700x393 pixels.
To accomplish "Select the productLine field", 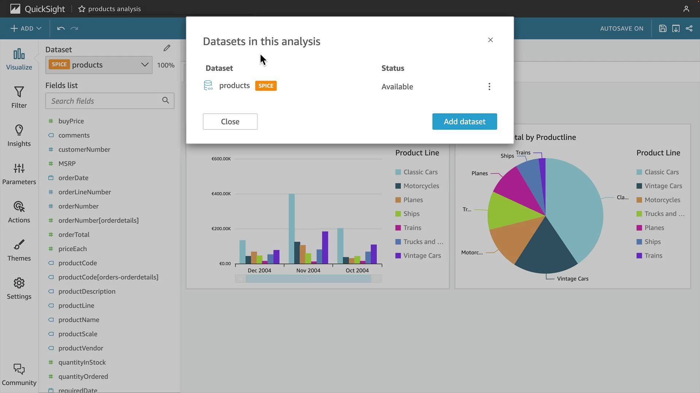I will point(76,306).
